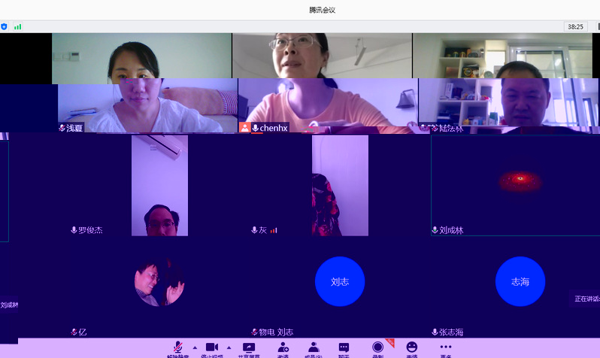Viewport: 600px width, 358px height.
Task: Open the invite participants icon
Action: (283, 348)
